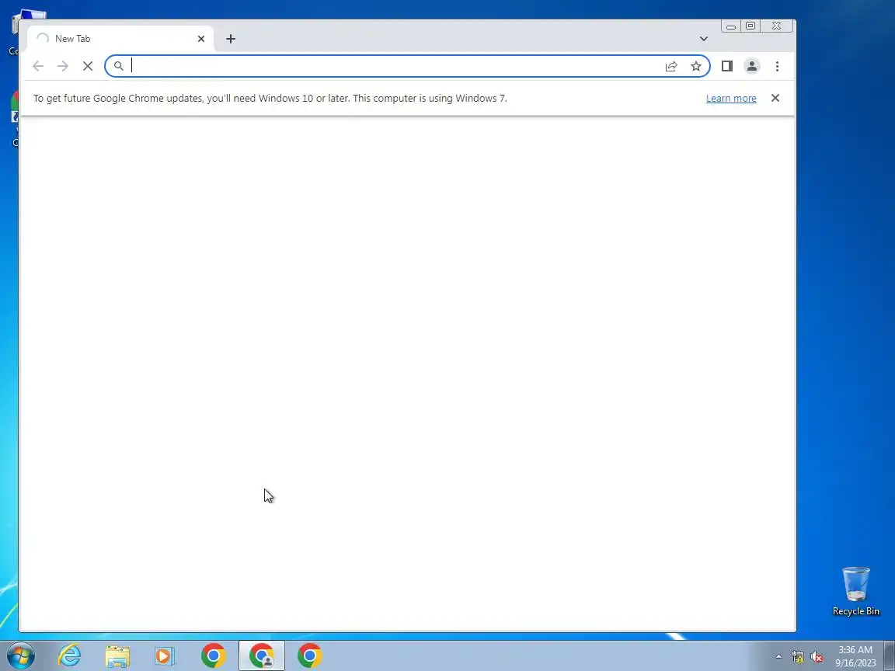Open the profile avatar menu
The width and height of the screenshot is (895, 671).
pyautogui.click(x=752, y=66)
